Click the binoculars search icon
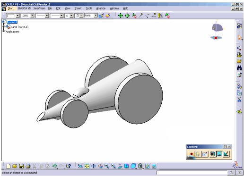 tap(239, 68)
